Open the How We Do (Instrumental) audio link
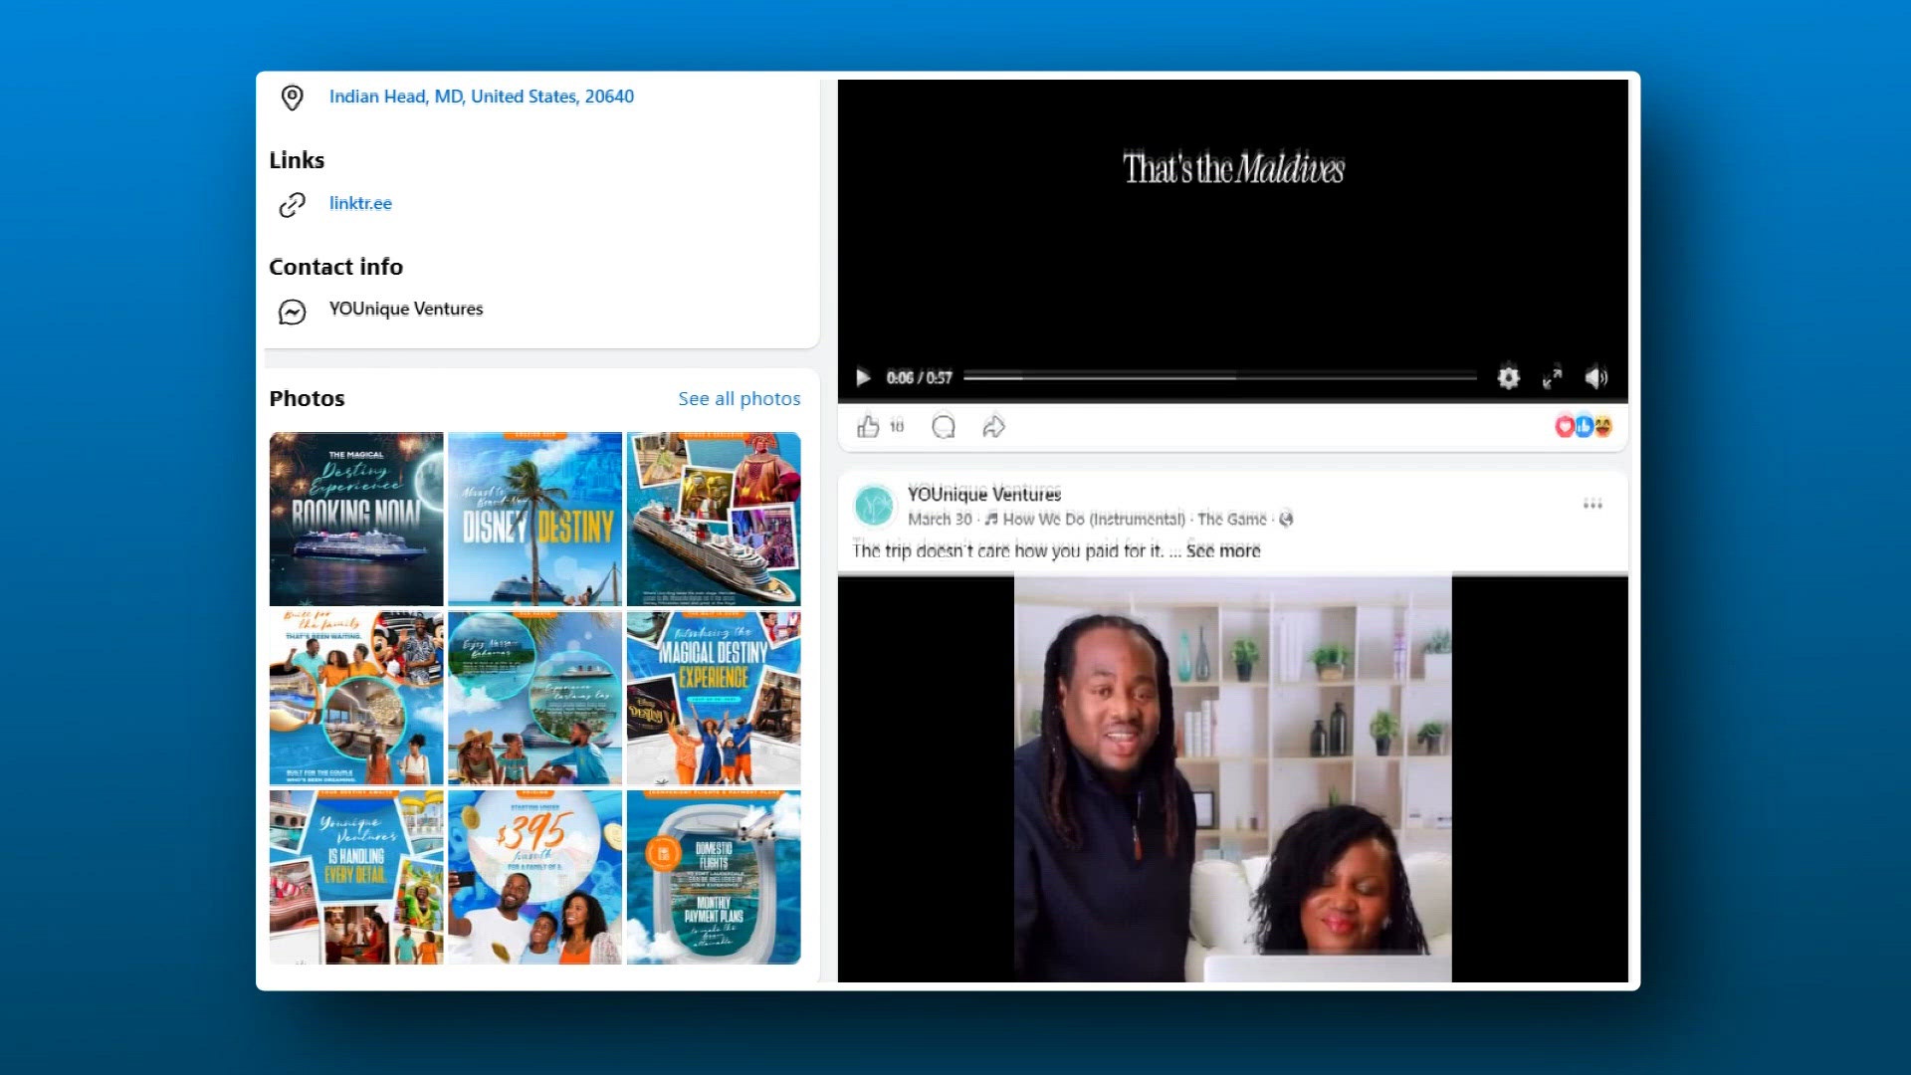 pyautogui.click(x=1094, y=519)
